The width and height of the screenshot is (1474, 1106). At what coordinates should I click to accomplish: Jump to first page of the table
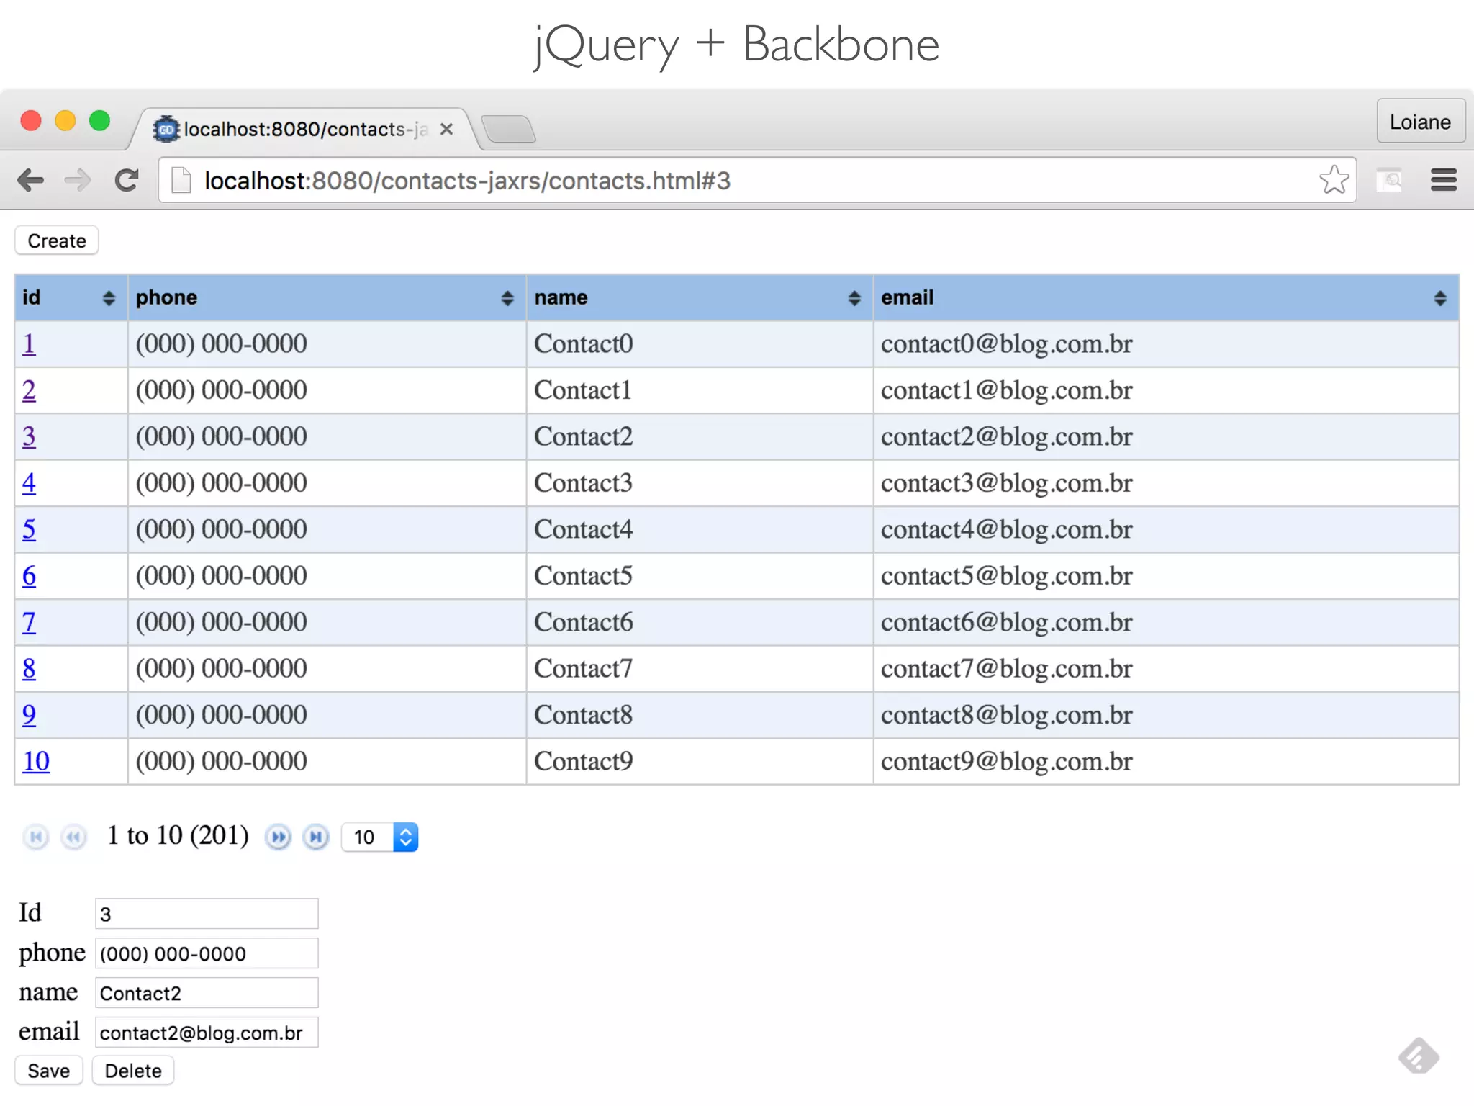coord(35,837)
